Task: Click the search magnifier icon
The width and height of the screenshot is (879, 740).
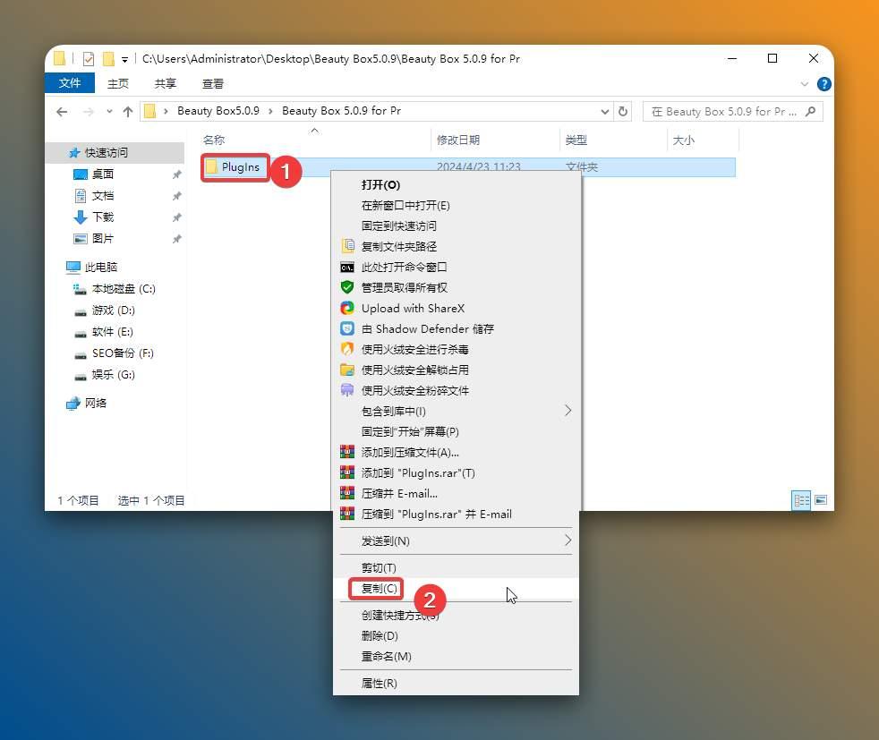Action: pos(810,112)
